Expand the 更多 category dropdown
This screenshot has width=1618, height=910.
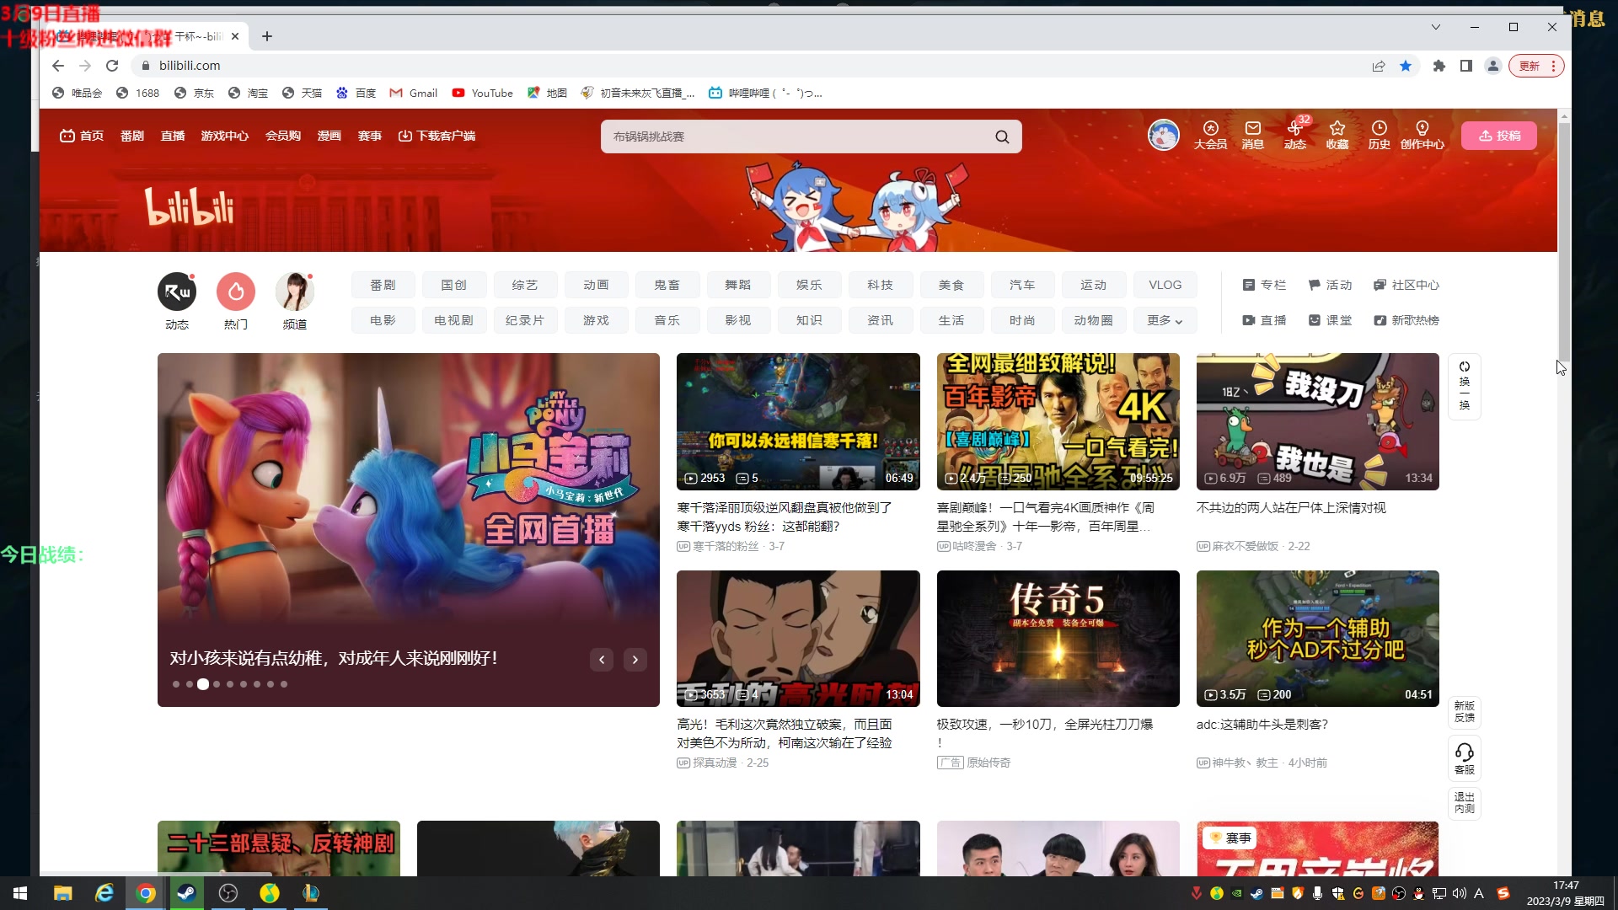1165,320
